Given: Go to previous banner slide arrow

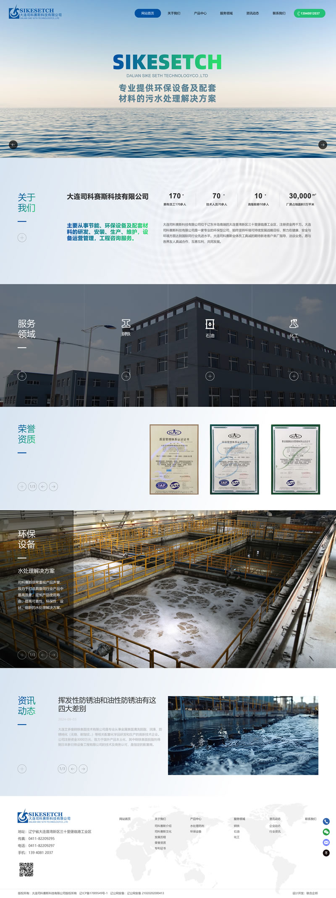Looking at the screenshot, I should tap(13, 145).
